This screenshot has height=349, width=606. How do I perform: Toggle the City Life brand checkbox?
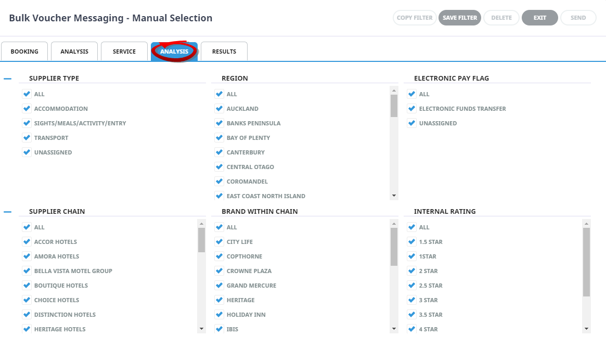pos(219,242)
